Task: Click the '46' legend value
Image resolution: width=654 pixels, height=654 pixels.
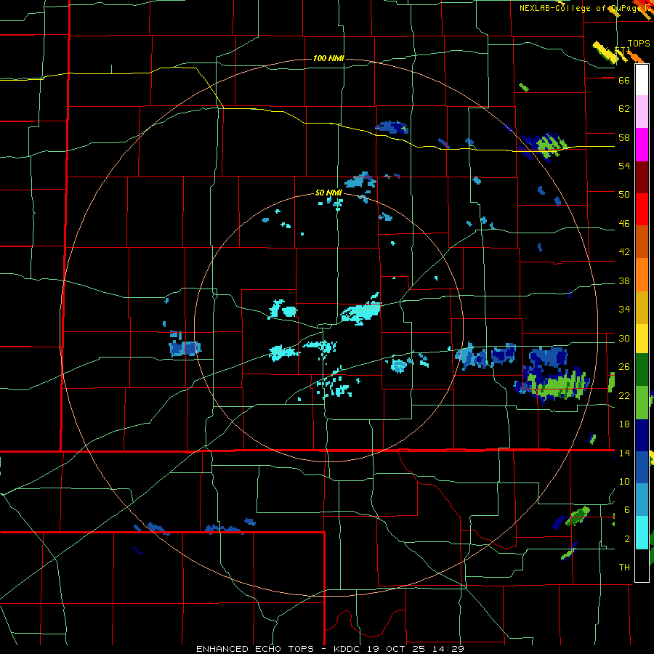Action: click(x=624, y=224)
